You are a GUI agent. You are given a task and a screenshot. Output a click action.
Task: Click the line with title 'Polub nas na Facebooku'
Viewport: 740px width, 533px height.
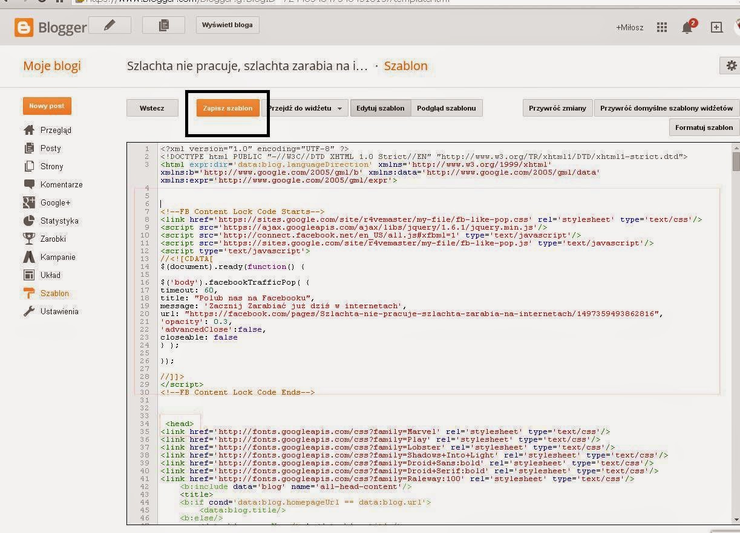coord(238,298)
